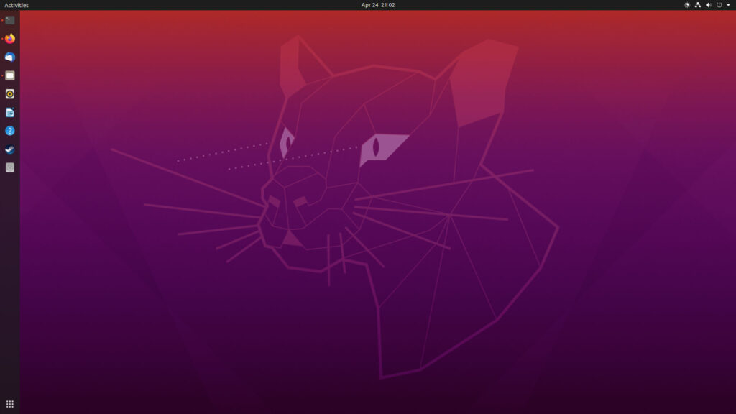Show Applications grid button
Image resolution: width=736 pixels, height=414 pixels.
pyautogui.click(x=10, y=404)
